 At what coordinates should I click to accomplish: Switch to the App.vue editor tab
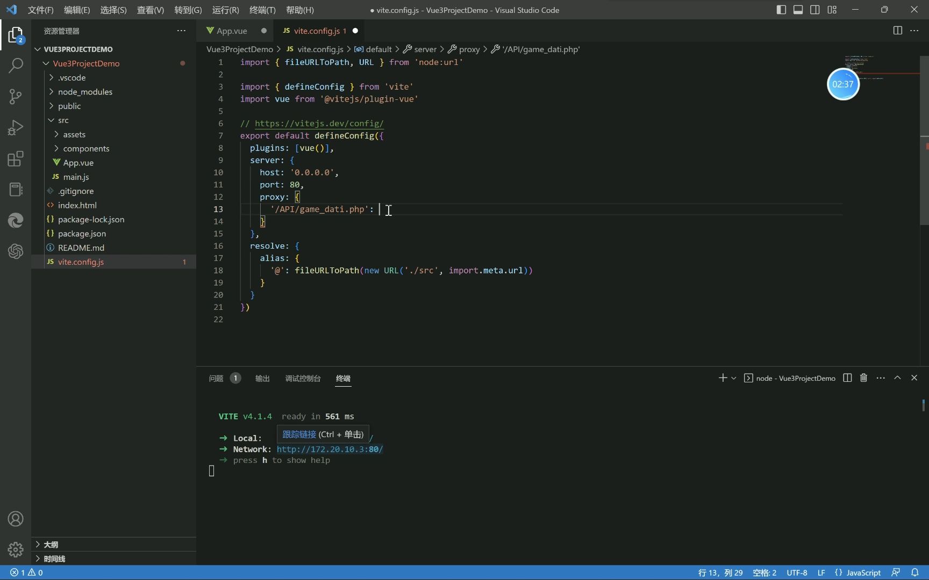pyautogui.click(x=236, y=31)
